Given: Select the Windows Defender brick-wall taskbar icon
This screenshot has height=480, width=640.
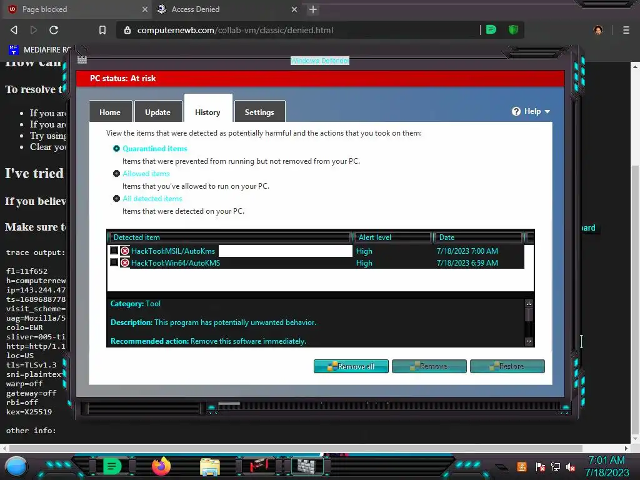Looking at the screenshot, I should pos(306,466).
